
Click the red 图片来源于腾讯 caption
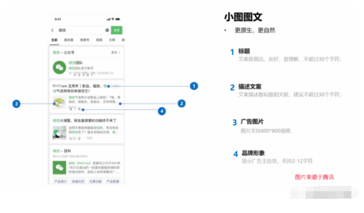coord(314,177)
